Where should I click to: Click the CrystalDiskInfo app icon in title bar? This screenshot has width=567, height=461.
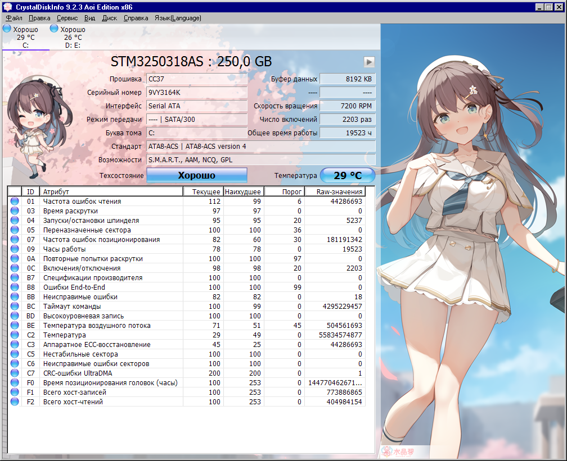tap(7, 7)
